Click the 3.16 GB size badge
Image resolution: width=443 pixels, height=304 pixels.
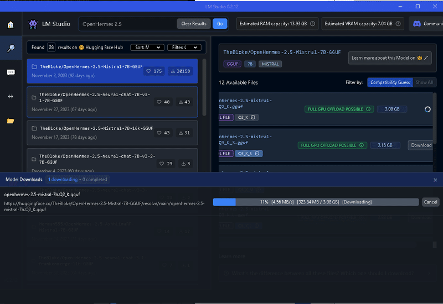(385, 145)
